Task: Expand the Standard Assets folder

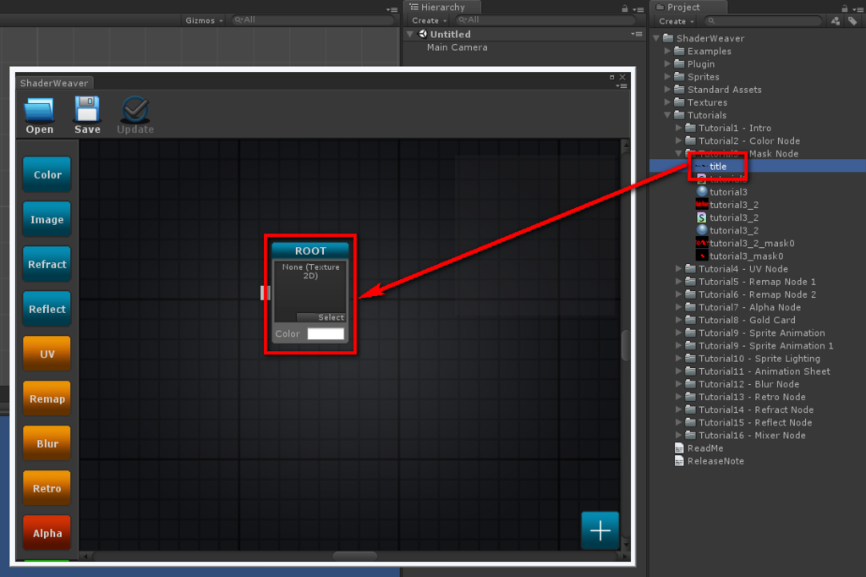Action: coord(667,89)
